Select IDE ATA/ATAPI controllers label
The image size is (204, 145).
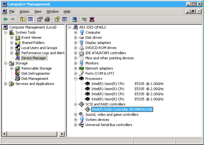tap(106, 53)
